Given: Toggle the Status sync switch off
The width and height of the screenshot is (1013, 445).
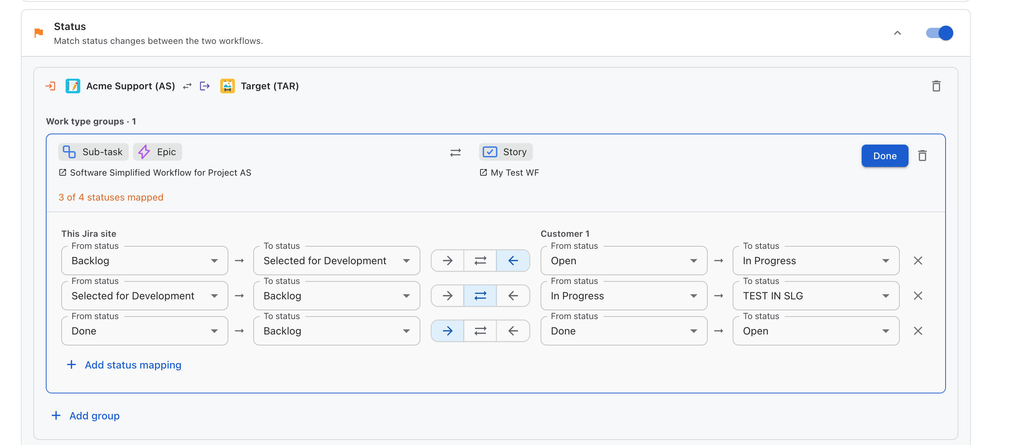Looking at the screenshot, I should [939, 33].
